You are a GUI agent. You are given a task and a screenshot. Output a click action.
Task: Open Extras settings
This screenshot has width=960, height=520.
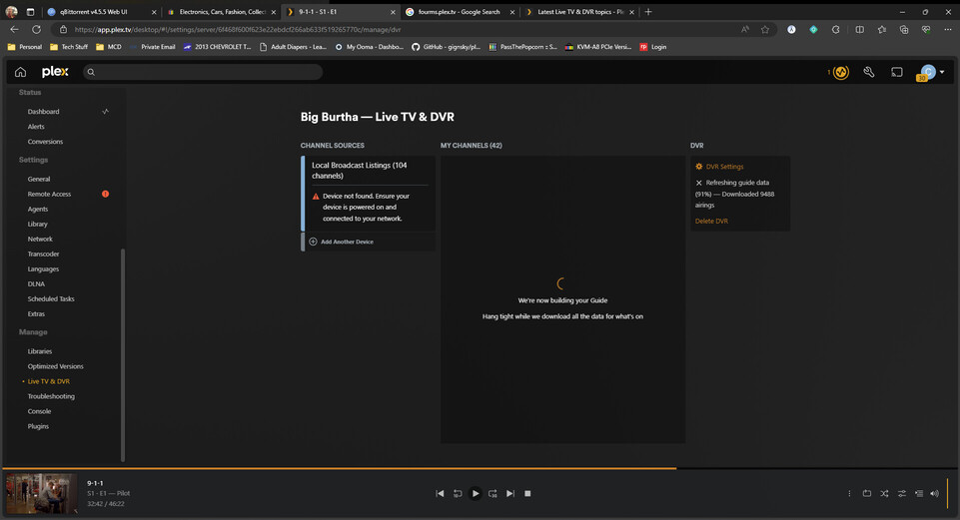(x=36, y=313)
